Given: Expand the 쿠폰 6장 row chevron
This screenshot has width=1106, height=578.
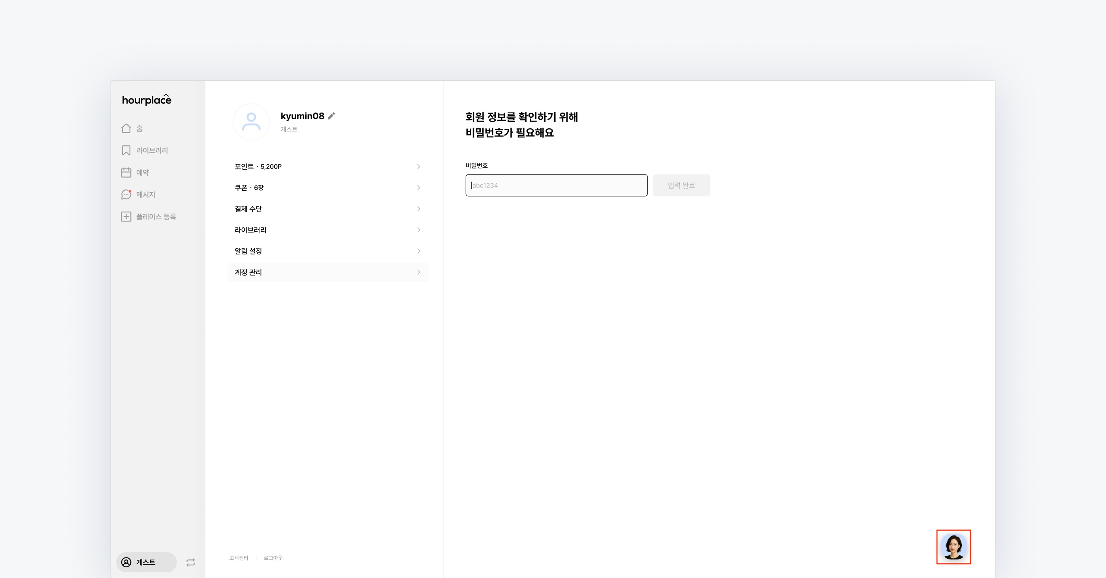Looking at the screenshot, I should point(419,188).
